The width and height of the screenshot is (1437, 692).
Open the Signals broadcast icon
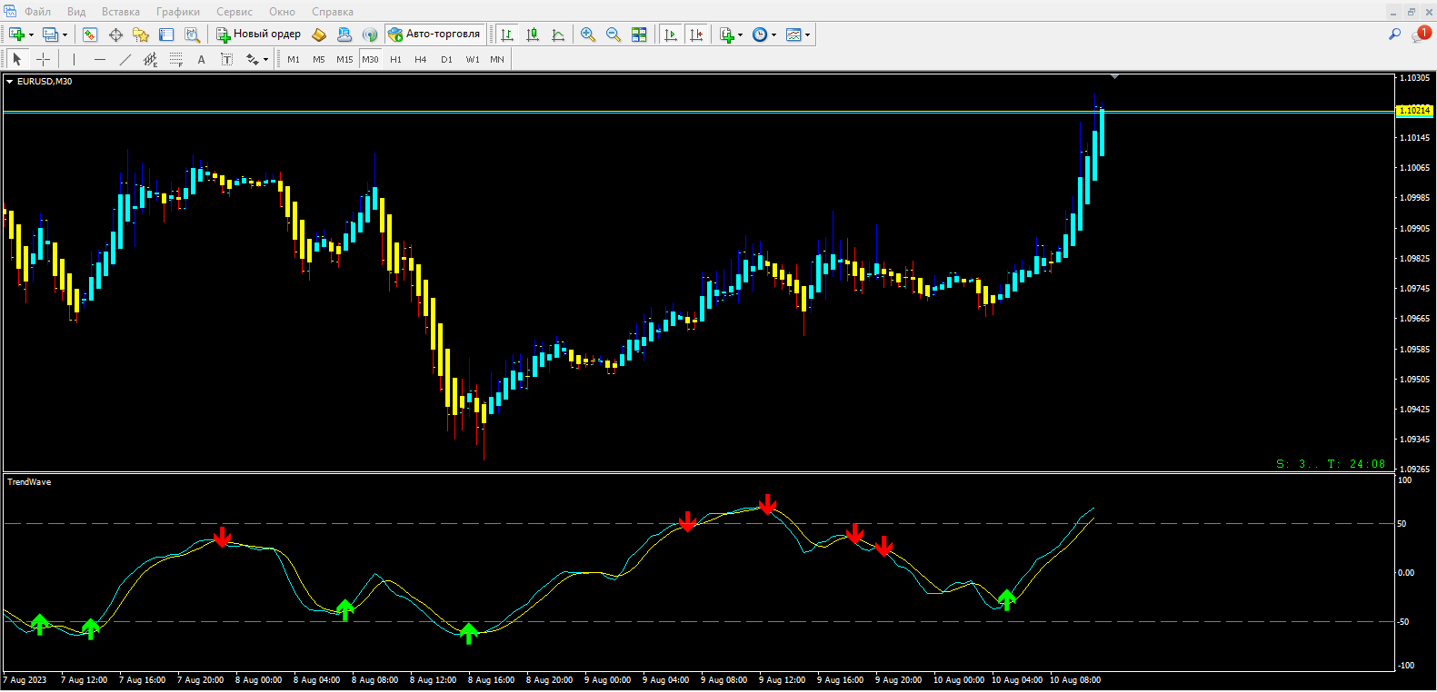pyautogui.click(x=370, y=35)
